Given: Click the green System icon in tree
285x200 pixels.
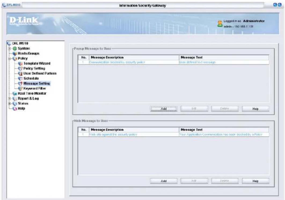Looking at the screenshot, I should pyautogui.click(x=15, y=49).
